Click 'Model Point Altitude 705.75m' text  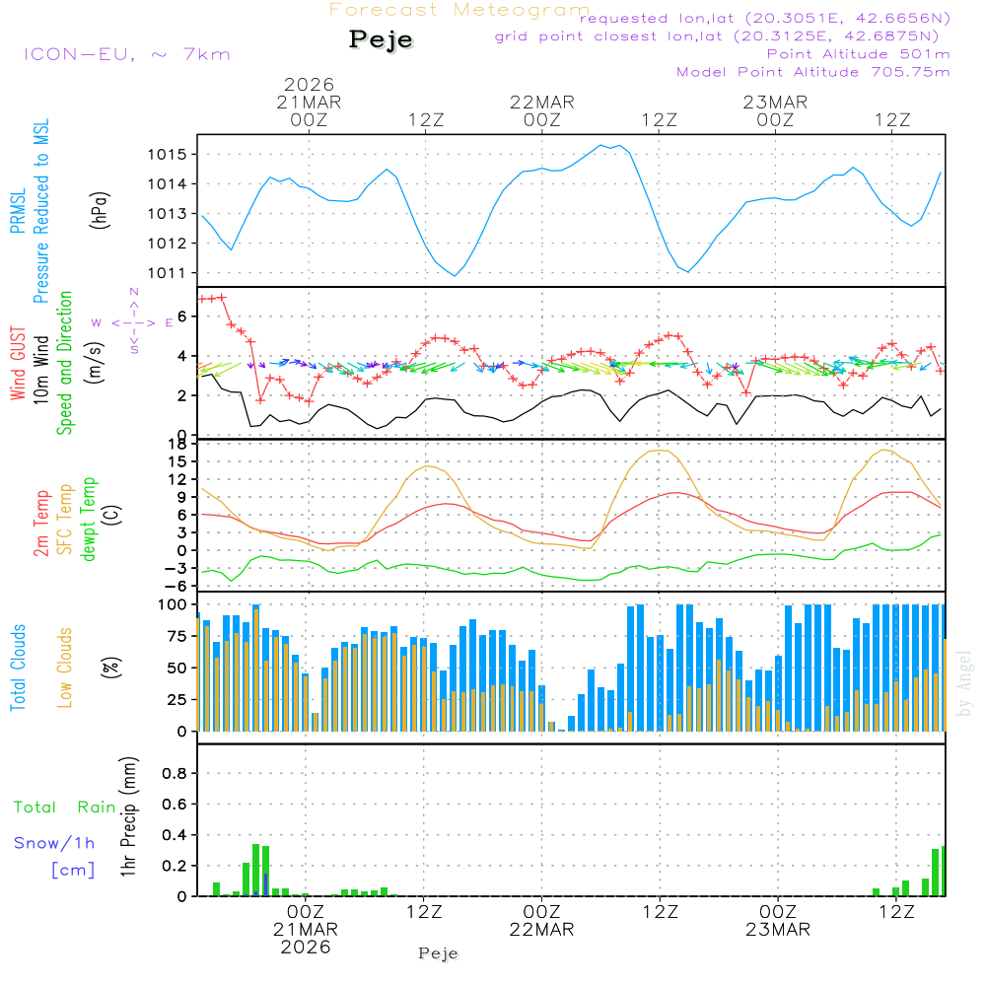click(x=813, y=72)
